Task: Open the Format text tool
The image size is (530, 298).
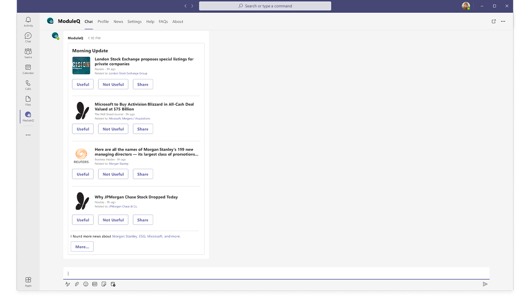Action: tap(67, 284)
